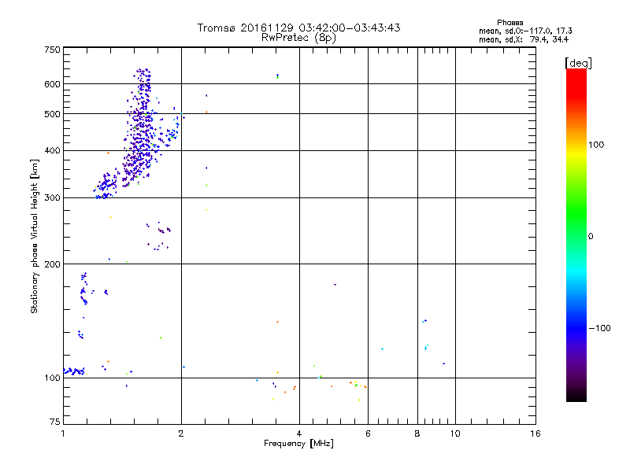This screenshot has height=472, width=630.
Task: Click the y-axis label '600'
Action: 52,84
